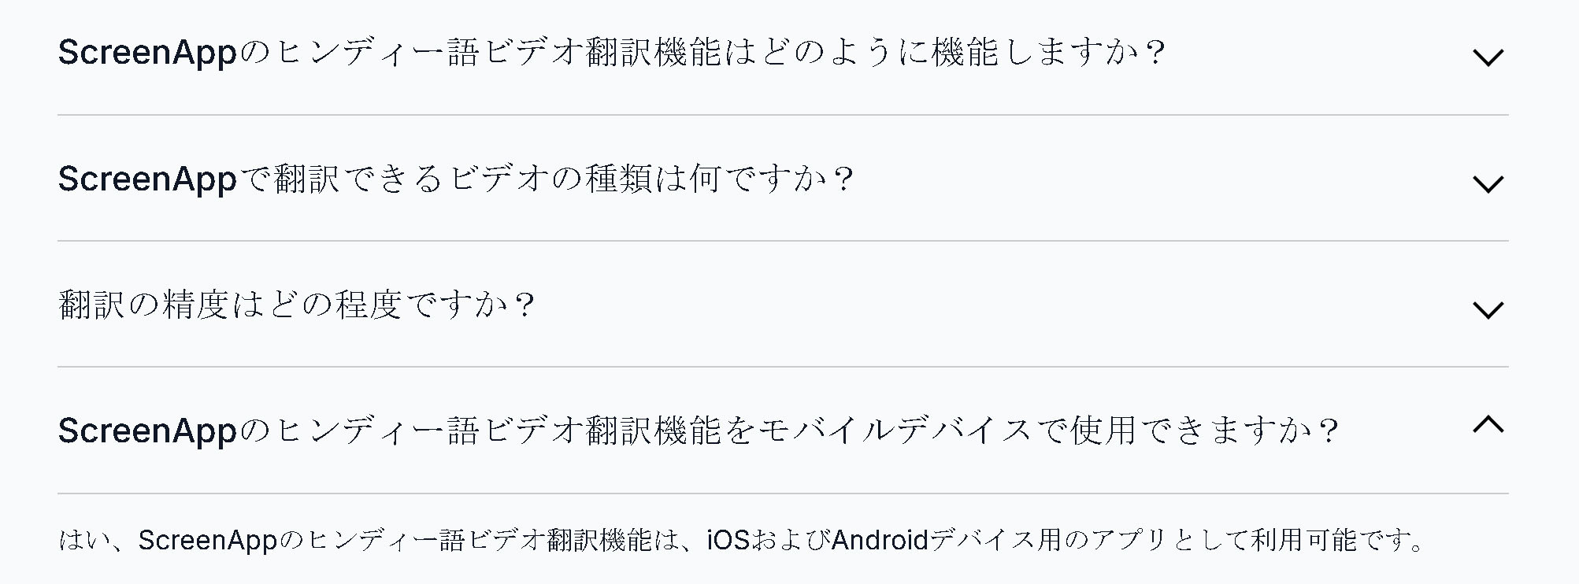Open question ScreenAppのヒンディー語ビデオ翻訳機能はどのように機能しますか？

tap(611, 53)
